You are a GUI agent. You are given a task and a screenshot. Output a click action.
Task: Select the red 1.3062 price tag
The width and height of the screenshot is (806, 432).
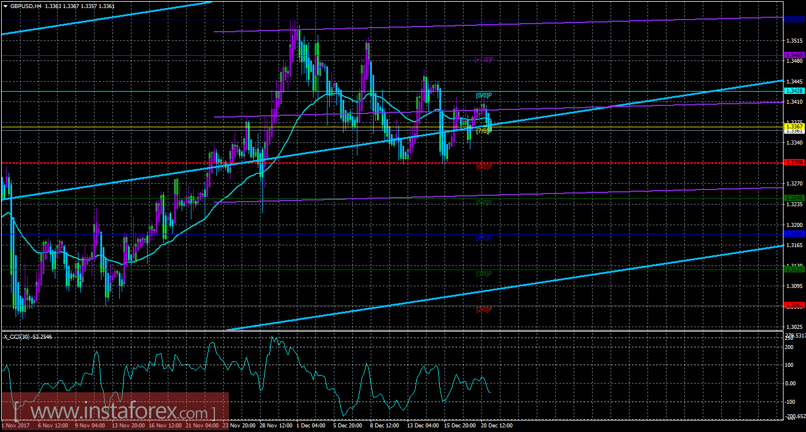(794, 305)
